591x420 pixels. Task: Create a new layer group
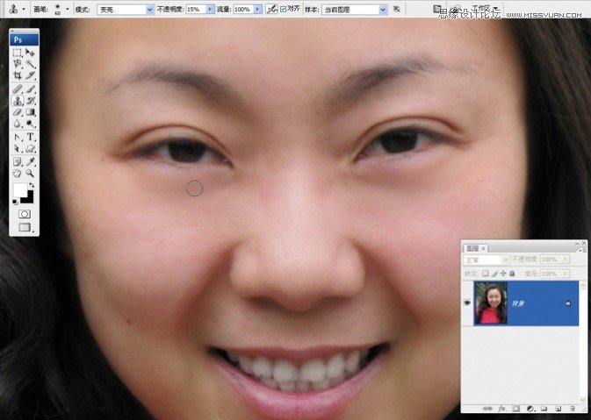(544, 409)
